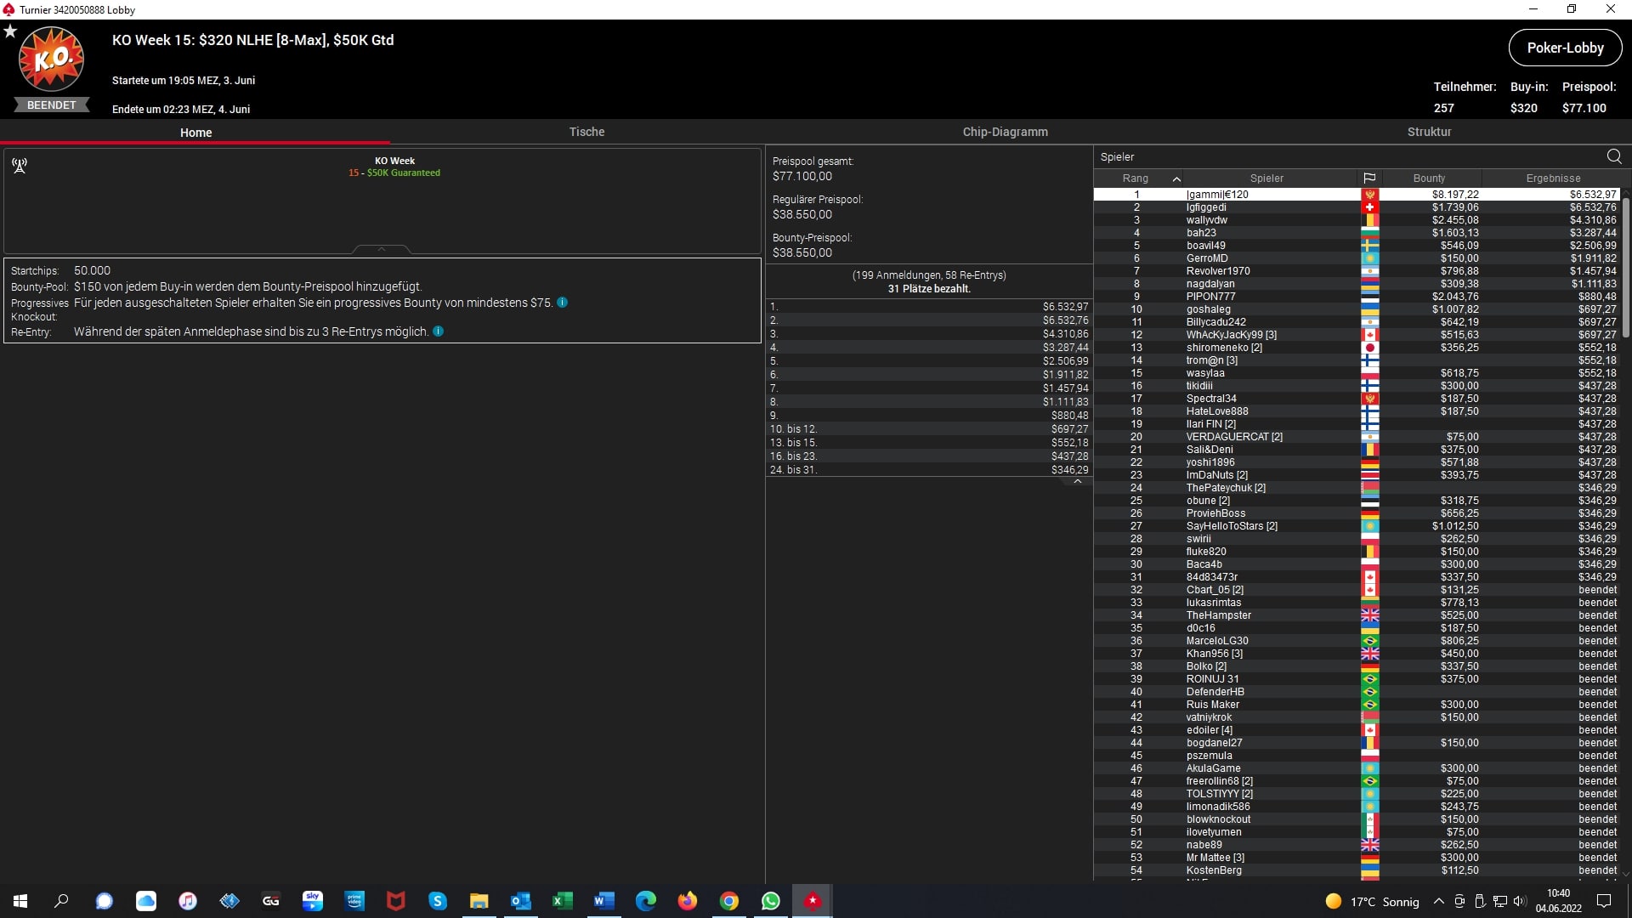Click the player search magnifier icon

(x=1614, y=156)
